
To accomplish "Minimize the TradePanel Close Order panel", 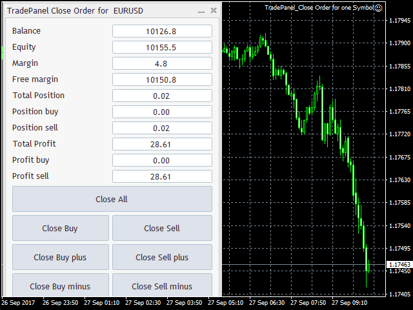I will click(201, 11).
